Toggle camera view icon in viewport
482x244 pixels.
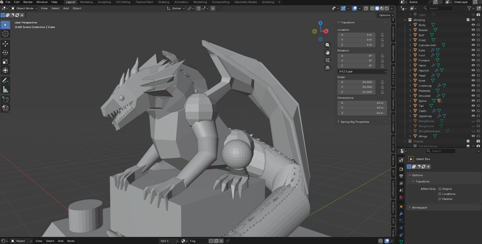328,60
